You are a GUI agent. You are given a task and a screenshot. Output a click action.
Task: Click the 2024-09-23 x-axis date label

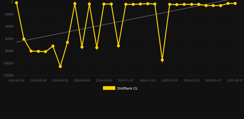pyautogui.click(x=104, y=81)
